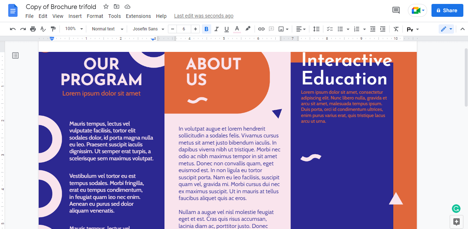Open the Format menu
Screen dimensions: 468x229
(x=95, y=16)
